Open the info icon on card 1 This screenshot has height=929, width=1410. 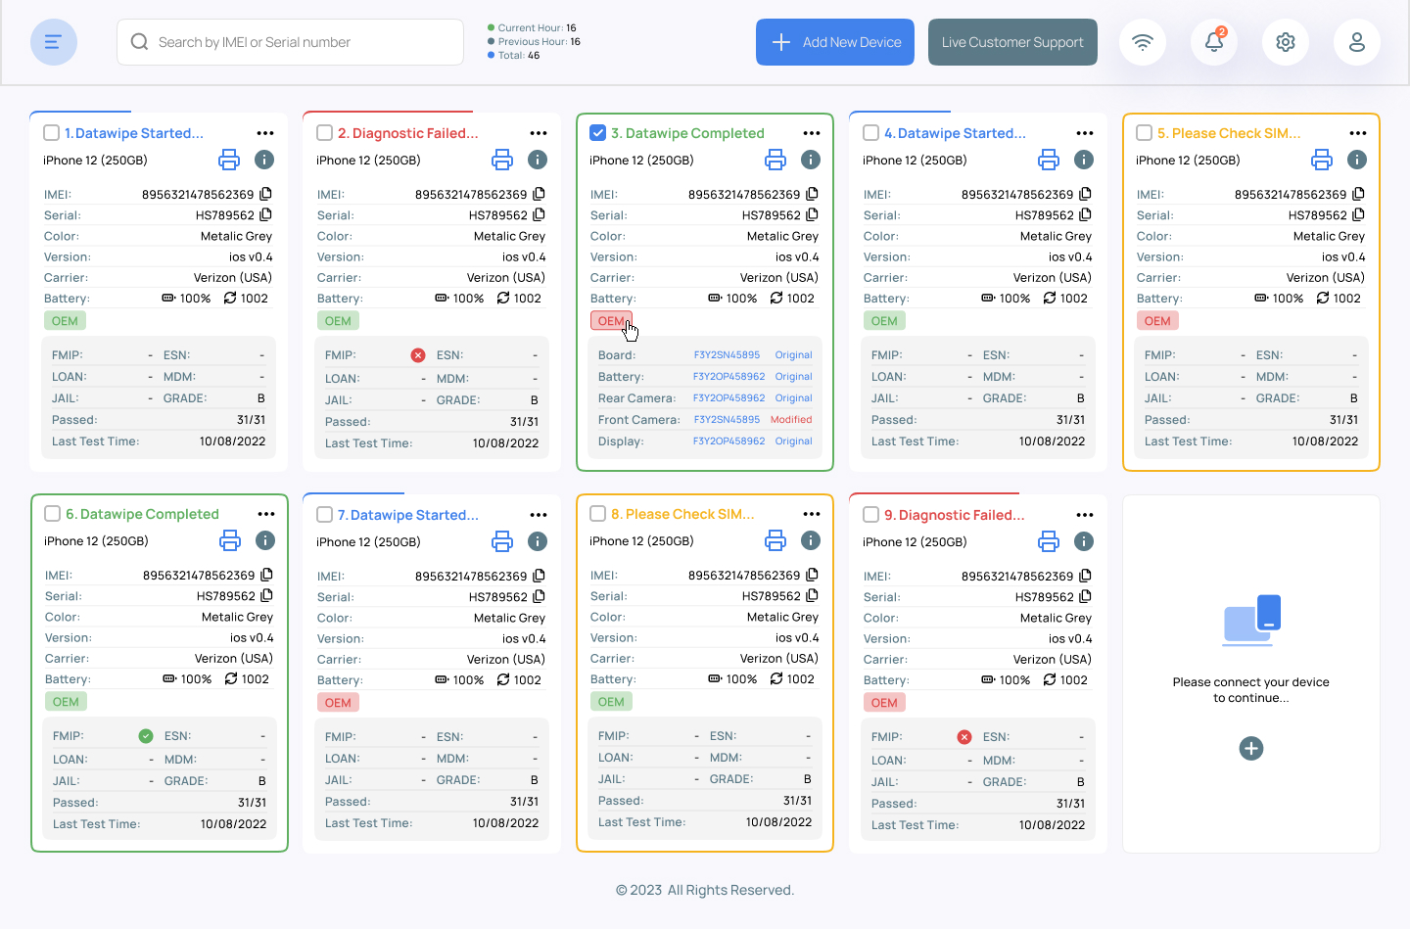[263, 159]
